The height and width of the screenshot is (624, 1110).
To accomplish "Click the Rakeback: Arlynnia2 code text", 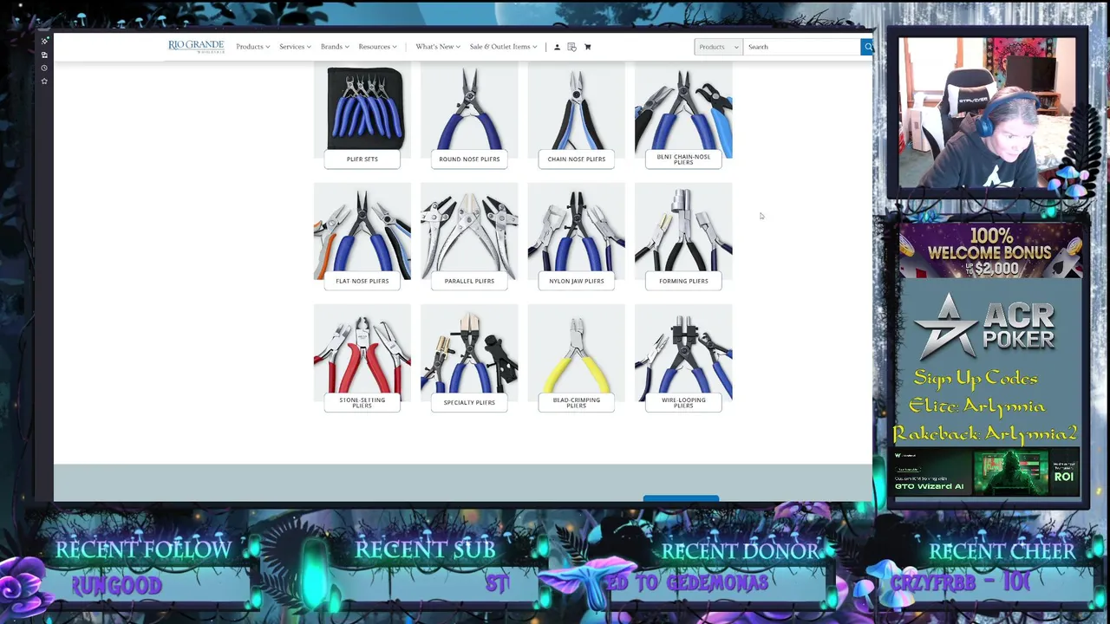I will pos(985,433).
